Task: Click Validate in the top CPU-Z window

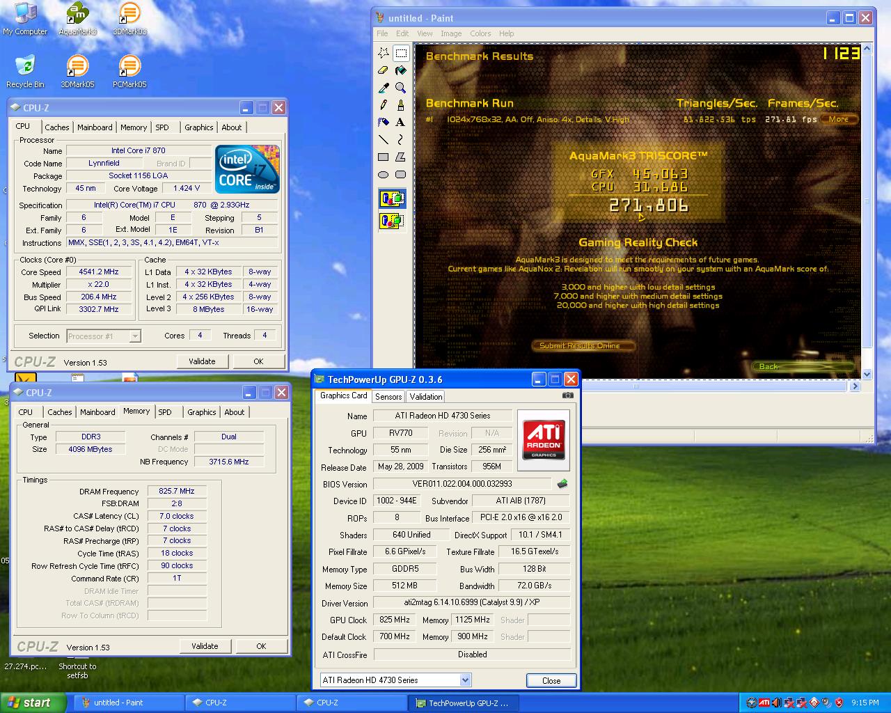Action: [202, 361]
